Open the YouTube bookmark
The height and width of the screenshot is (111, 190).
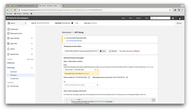tap(18, 14)
